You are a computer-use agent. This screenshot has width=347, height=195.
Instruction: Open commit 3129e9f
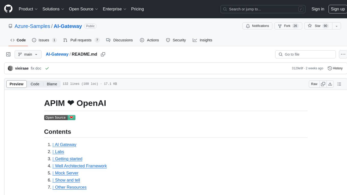pyautogui.click(x=297, y=68)
